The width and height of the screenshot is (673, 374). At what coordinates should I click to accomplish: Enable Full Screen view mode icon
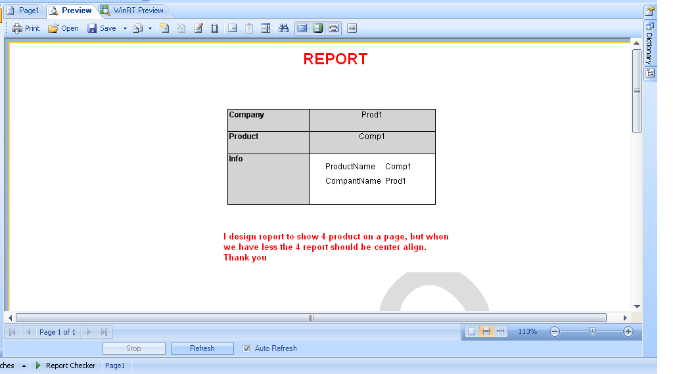point(302,28)
